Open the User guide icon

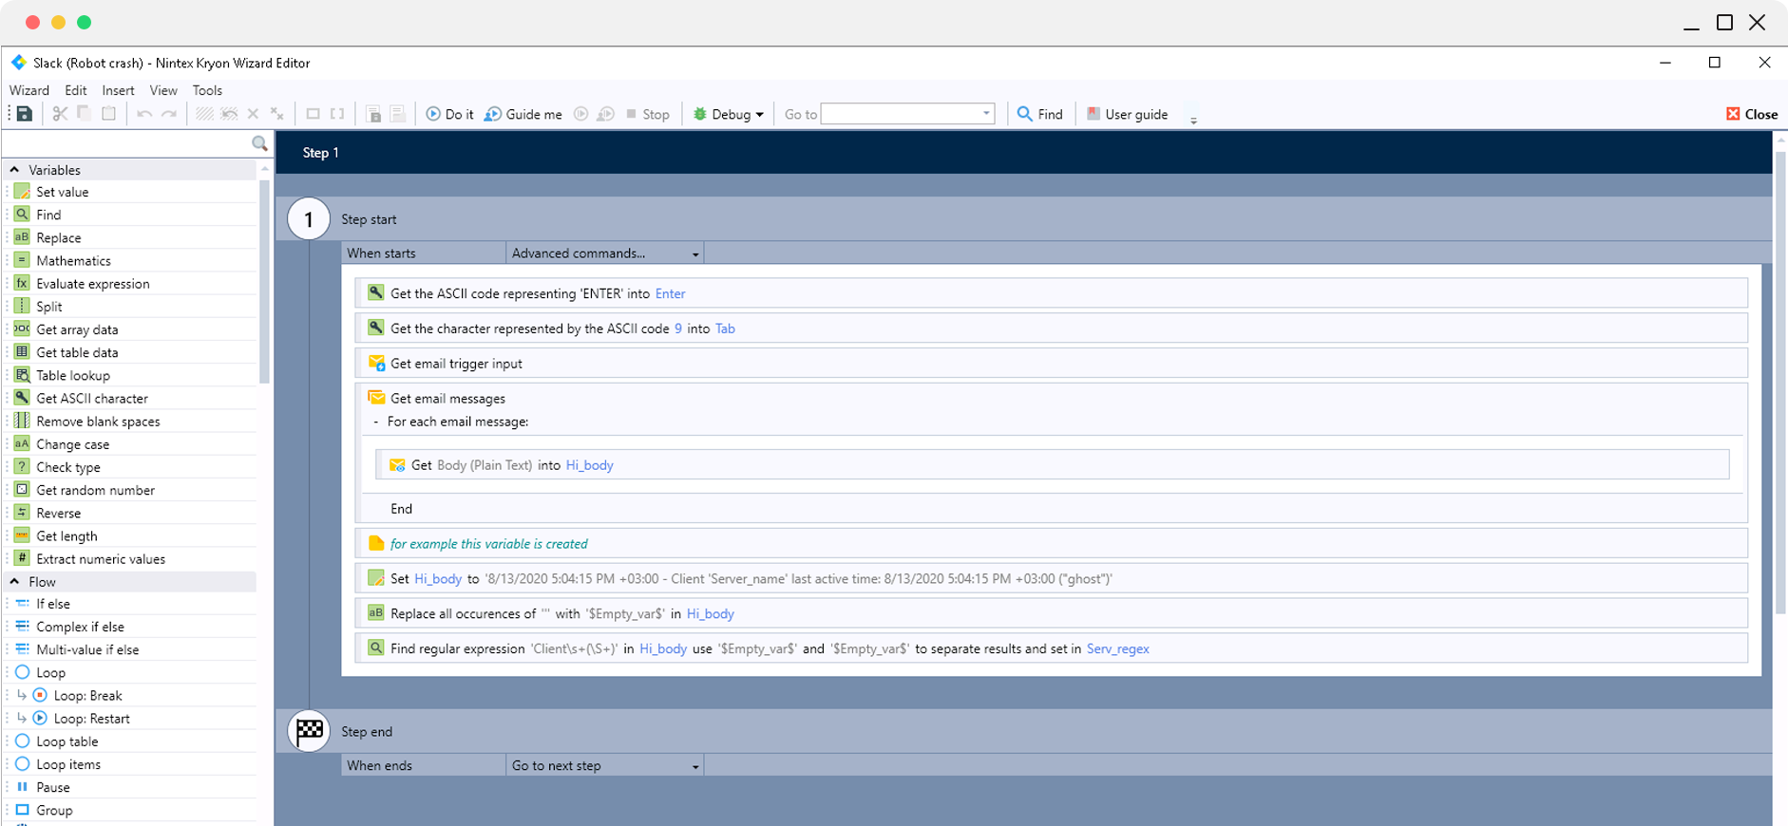click(x=1094, y=114)
